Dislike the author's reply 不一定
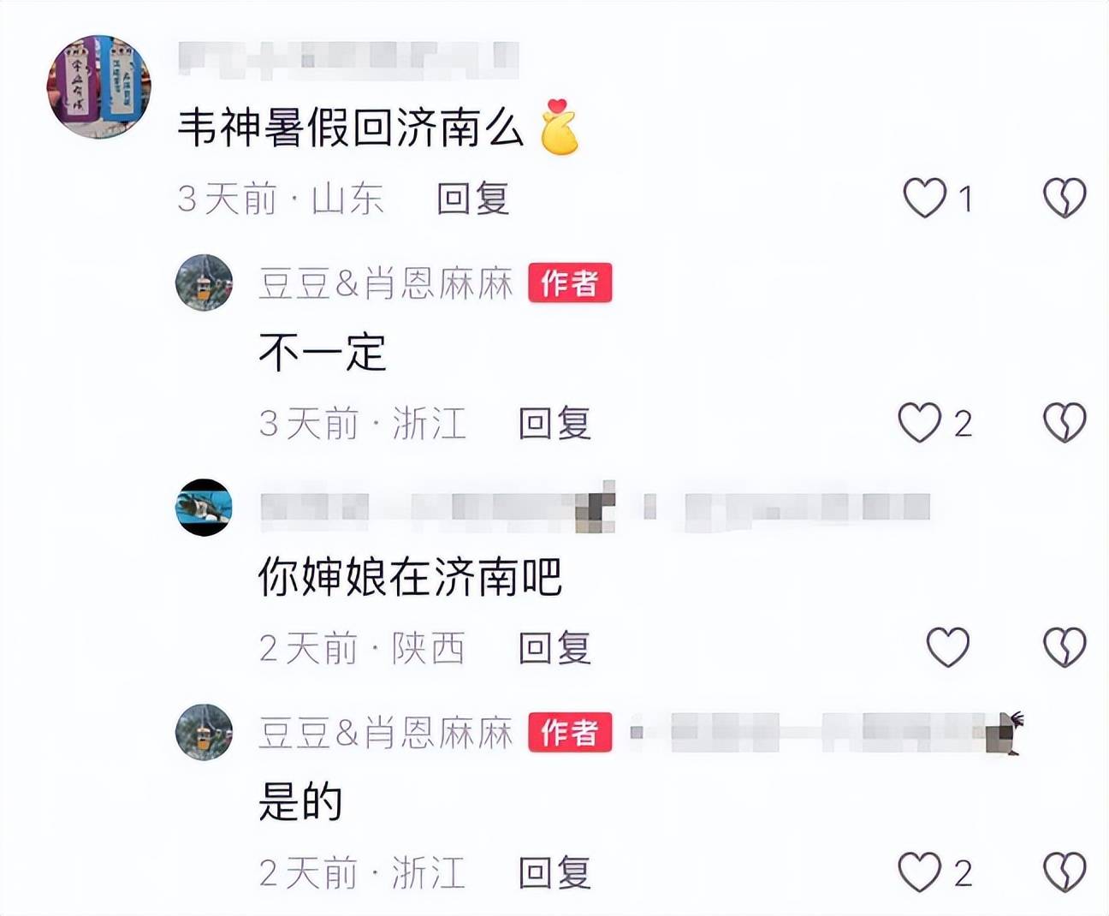The height and width of the screenshot is (916, 1109). click(x=1065, y=422)
